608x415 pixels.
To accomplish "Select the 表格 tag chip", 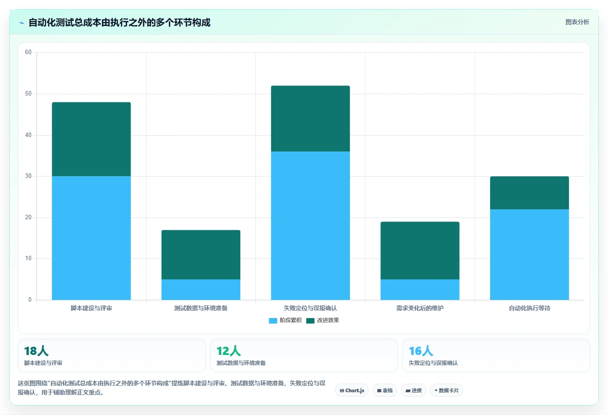I will [x=385, y=390].
